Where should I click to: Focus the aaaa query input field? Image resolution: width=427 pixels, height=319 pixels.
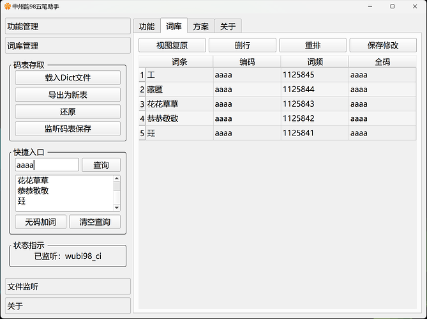pyautogui.click(x=47, y=165)
